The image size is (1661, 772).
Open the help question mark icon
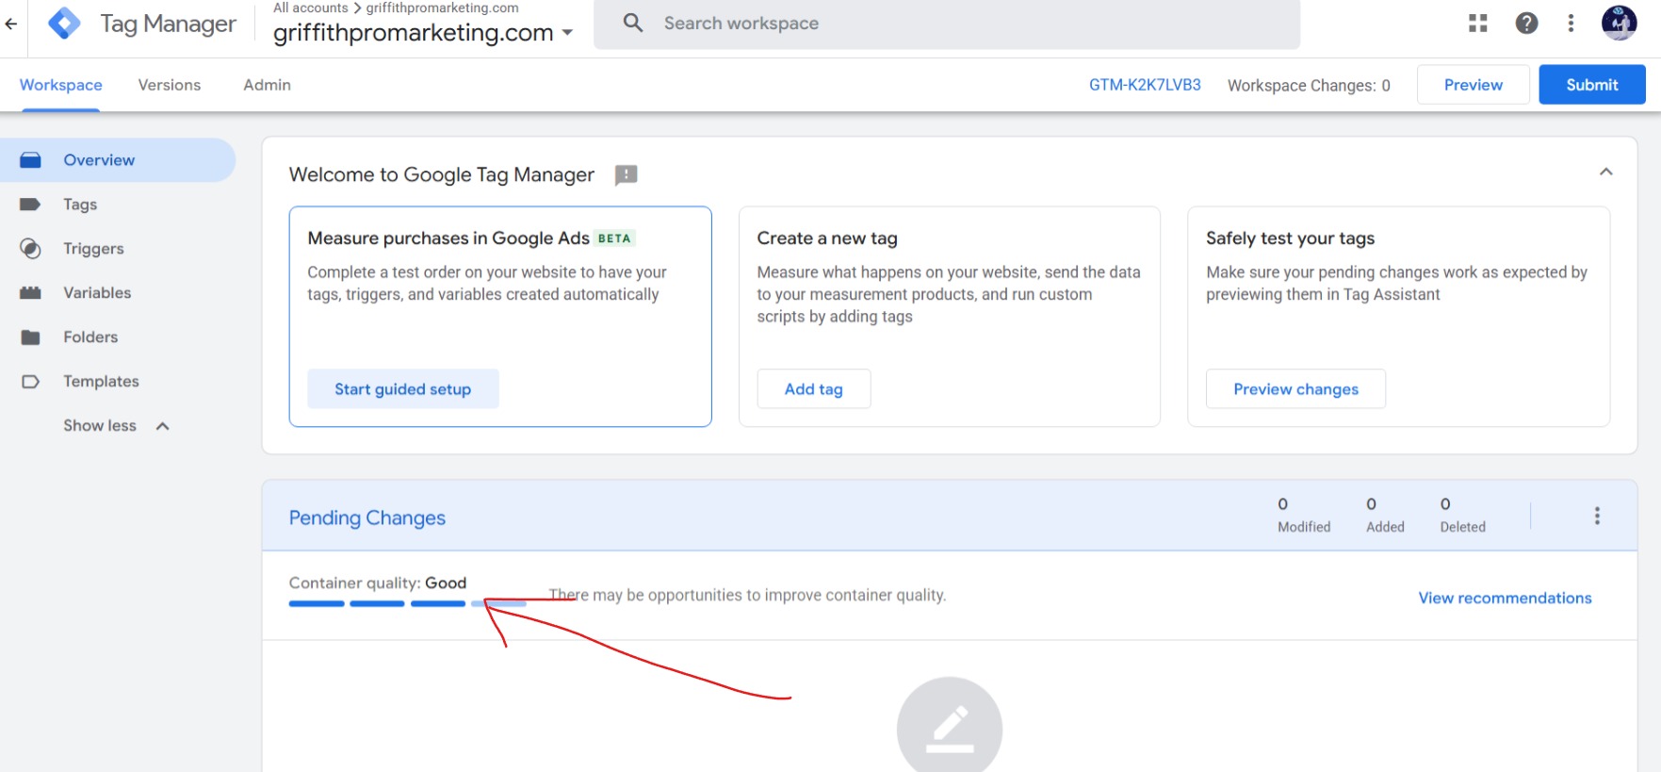1526,24
